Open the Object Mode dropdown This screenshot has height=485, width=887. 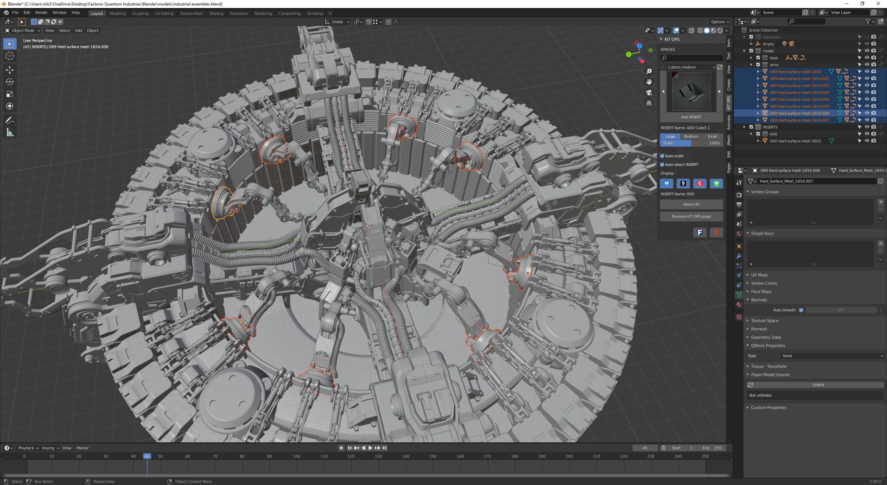point(23,30)
